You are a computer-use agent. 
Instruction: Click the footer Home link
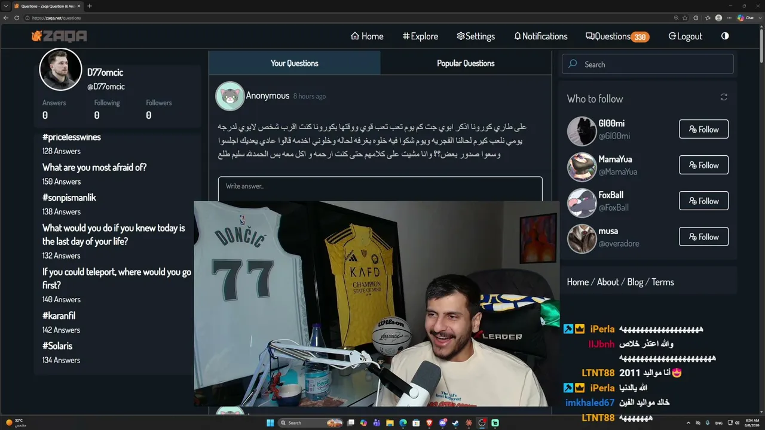point(578,282)
